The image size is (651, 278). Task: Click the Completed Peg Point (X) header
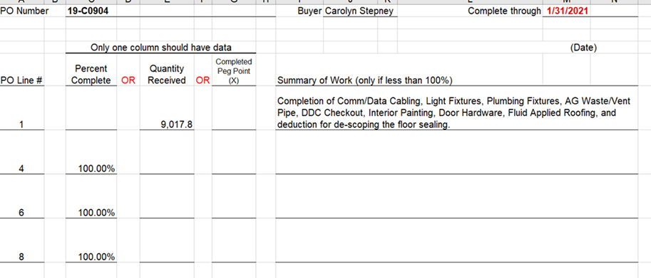(234, 71)
